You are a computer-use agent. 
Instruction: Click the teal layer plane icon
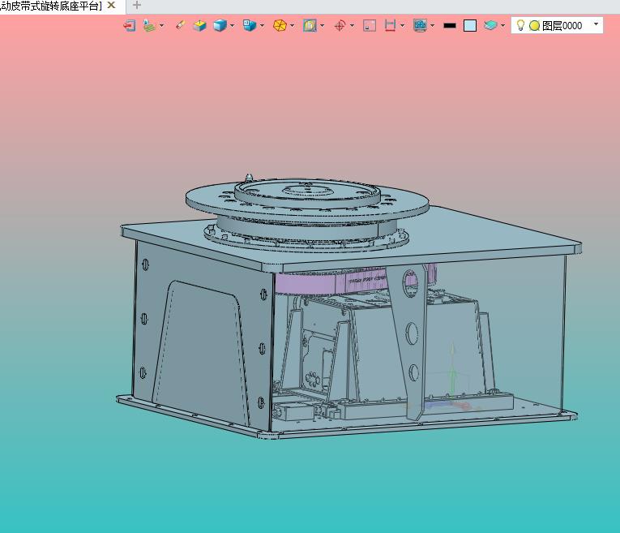pos(490,26)
